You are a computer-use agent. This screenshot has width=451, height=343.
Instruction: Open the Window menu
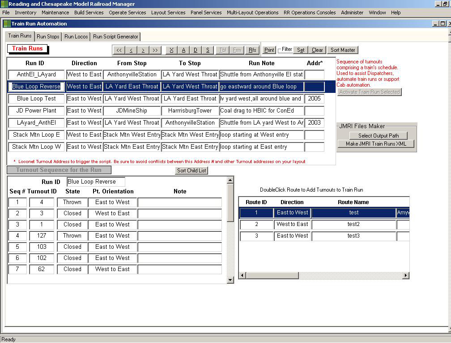pyautogui.click(x=377, y=13)
